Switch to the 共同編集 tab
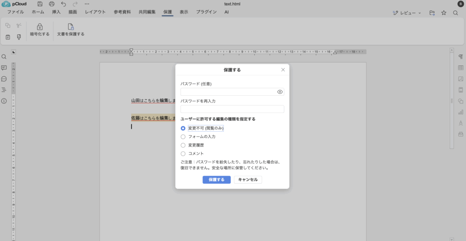466x241 pixels. coord(147,12)
